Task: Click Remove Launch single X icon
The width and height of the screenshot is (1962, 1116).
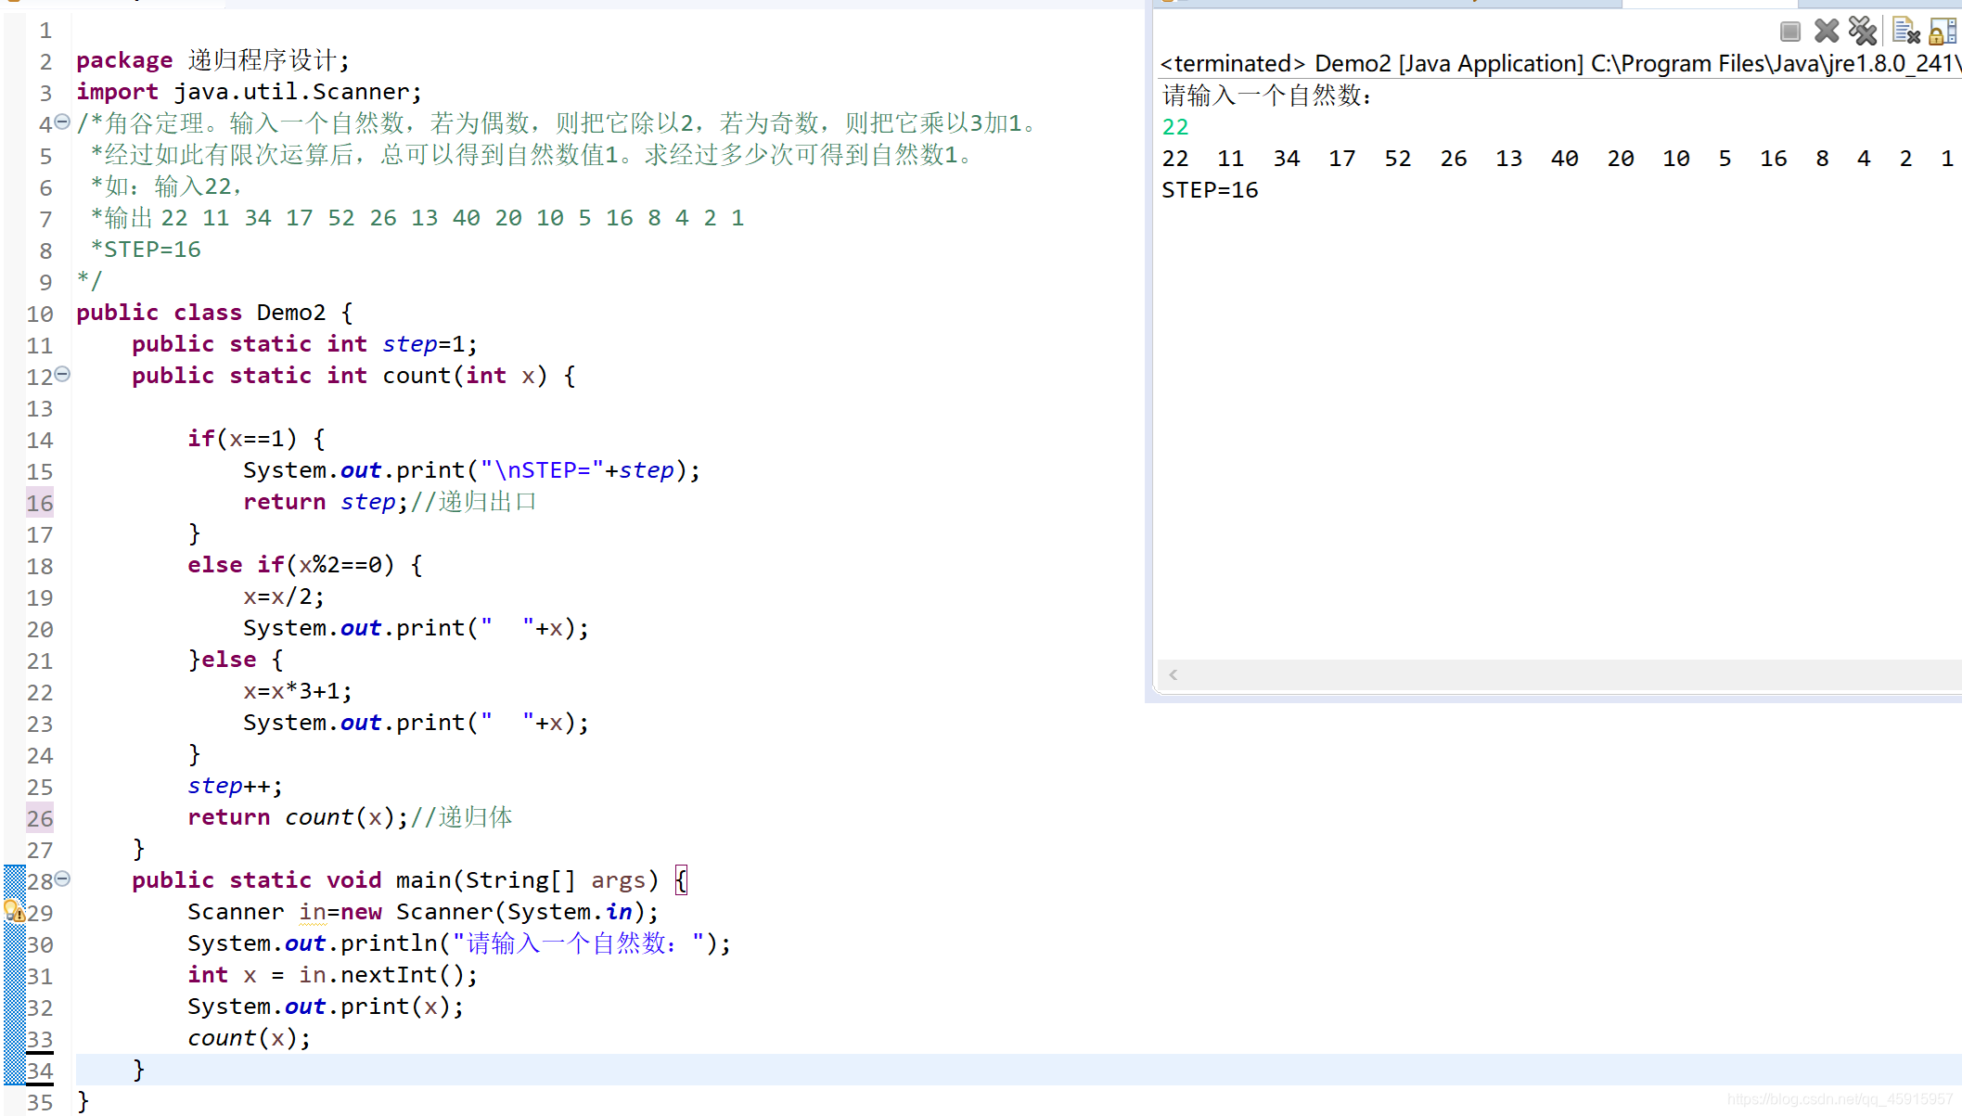Action: (1827, 32)
